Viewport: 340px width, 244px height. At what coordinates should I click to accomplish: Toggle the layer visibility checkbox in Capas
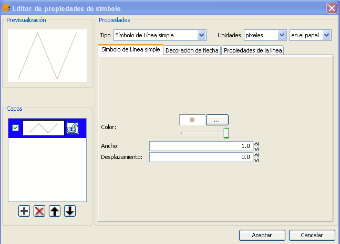point(15,128)
